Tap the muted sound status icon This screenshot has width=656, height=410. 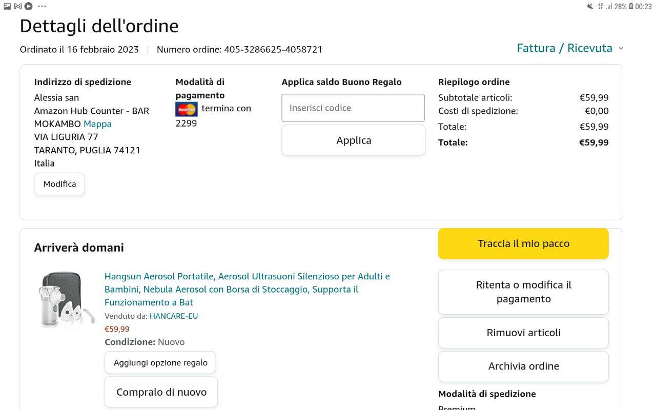click(x=590, y=6)
